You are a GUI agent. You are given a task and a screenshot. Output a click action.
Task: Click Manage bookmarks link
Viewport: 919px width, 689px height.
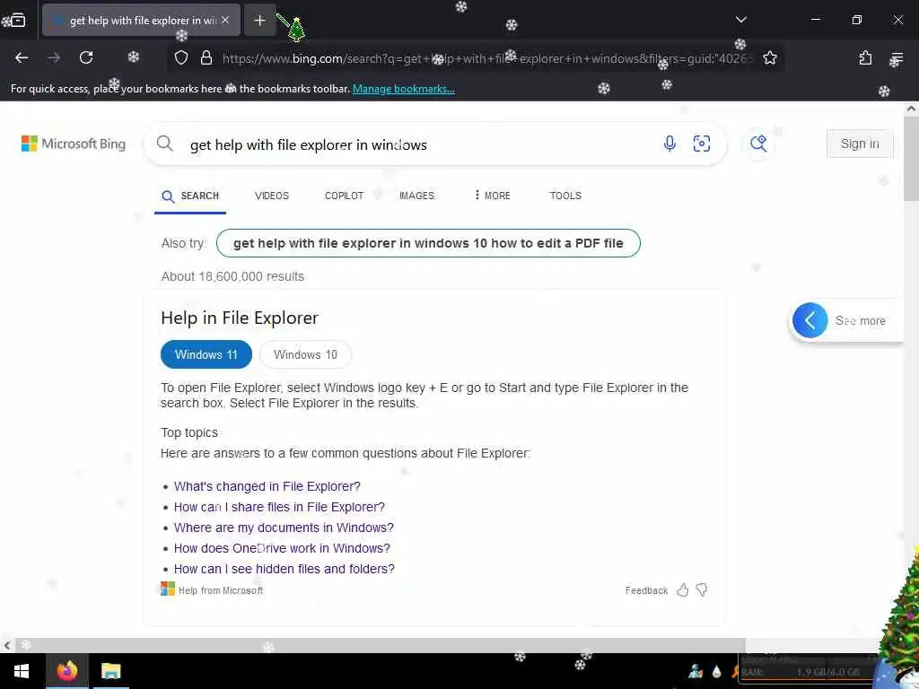click(x=403, y=89)
